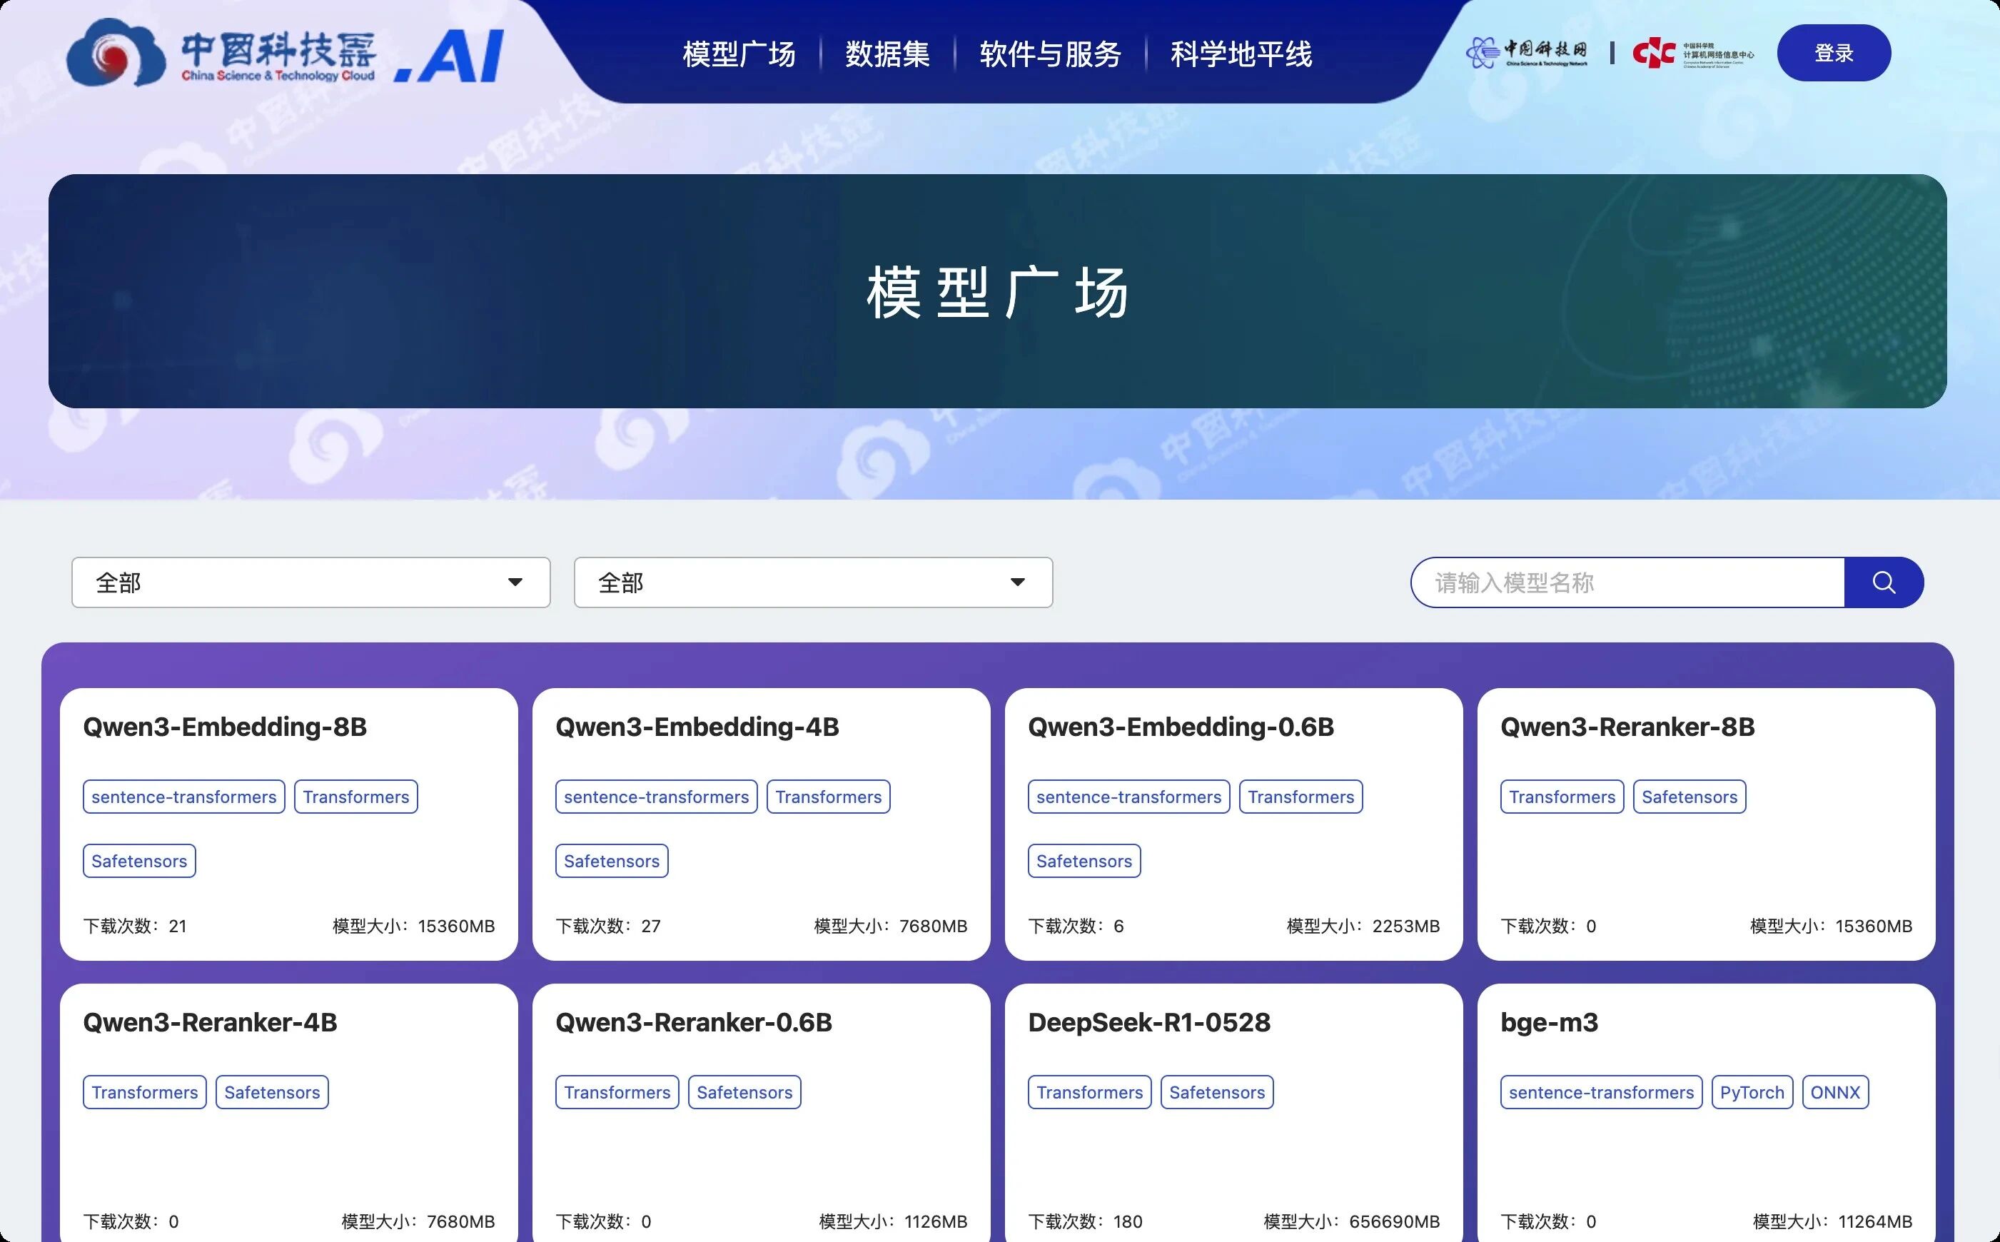2000x1242 pixels.
Task: Click Safetensors tag on Qwen3-Embedding-4B
Action: (x=612, y=861)
